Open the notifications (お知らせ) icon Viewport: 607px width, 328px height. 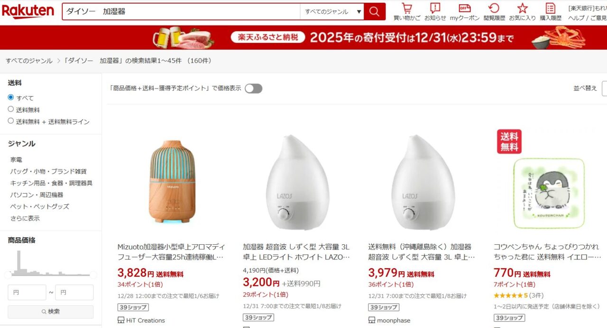(435, 11)
